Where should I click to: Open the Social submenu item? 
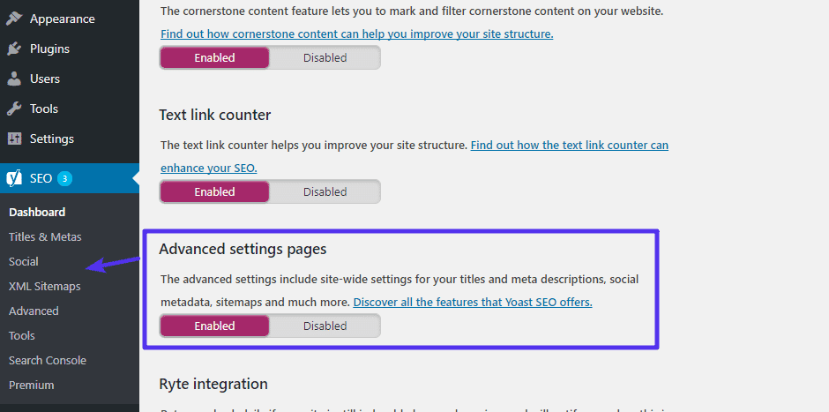click(24, 261)
